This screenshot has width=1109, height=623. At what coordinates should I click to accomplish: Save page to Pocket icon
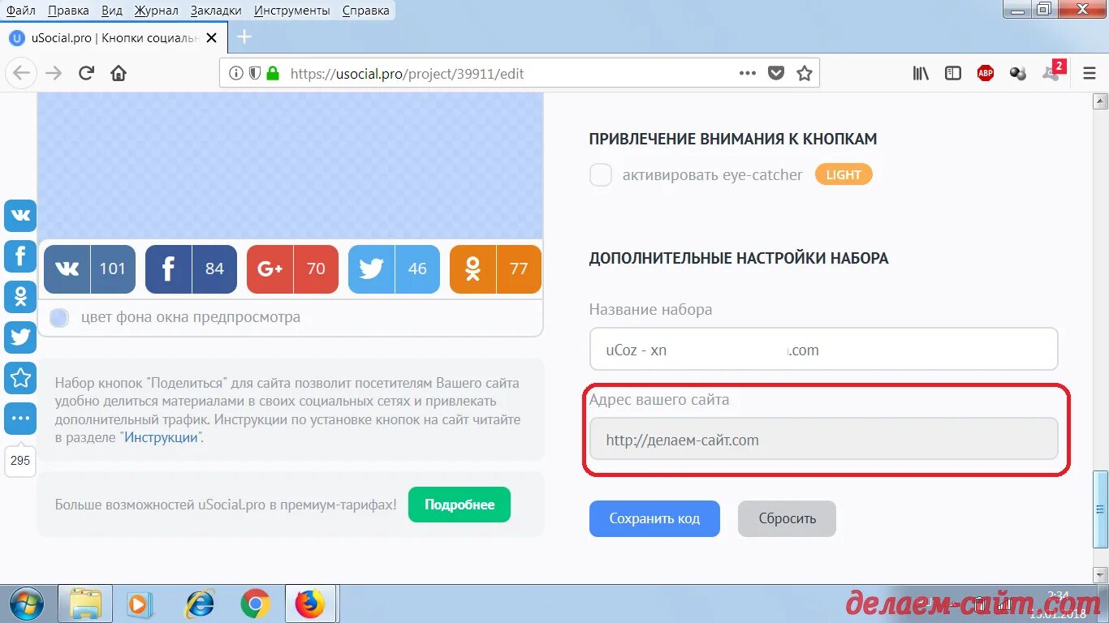[776, 73]
